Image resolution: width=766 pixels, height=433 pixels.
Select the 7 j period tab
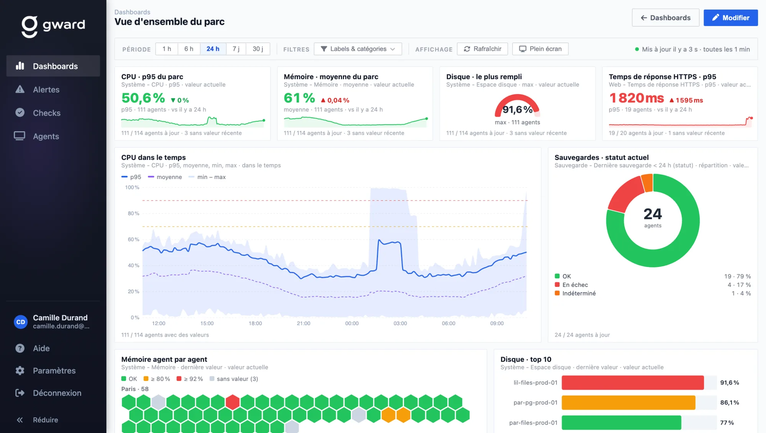click(236, 49)
